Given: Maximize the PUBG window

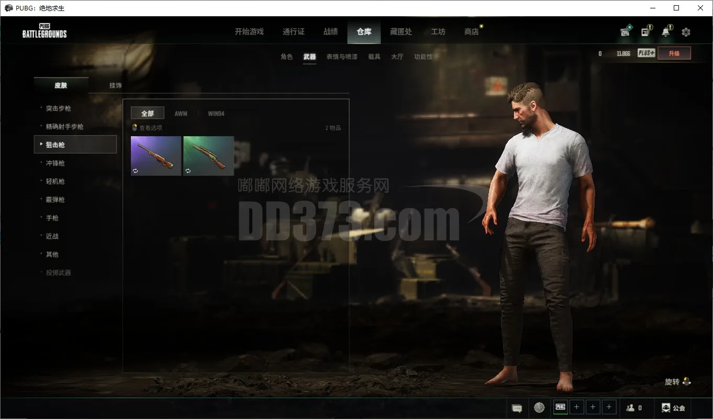Looking at the screenshot, I should coord(676,8).
